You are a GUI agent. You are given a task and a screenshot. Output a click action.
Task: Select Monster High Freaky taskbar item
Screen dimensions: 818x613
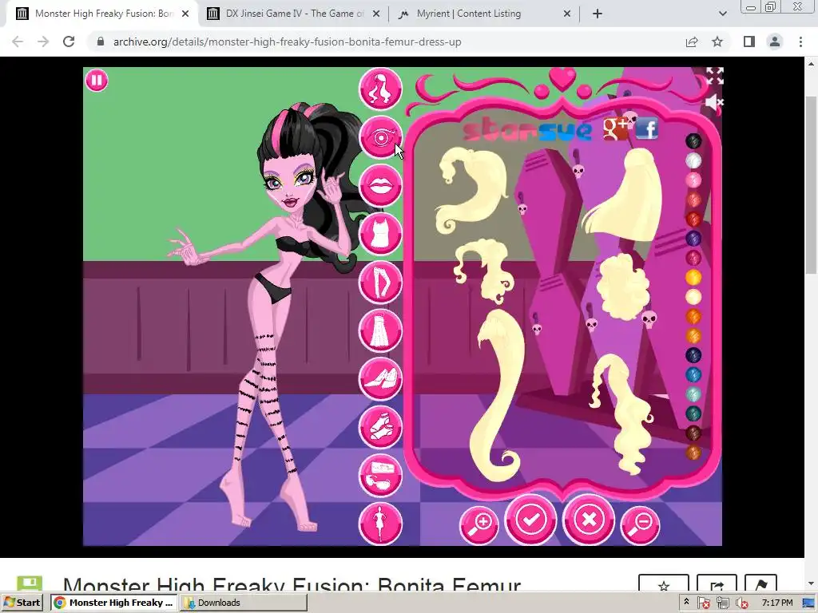[x=113, y=603]
